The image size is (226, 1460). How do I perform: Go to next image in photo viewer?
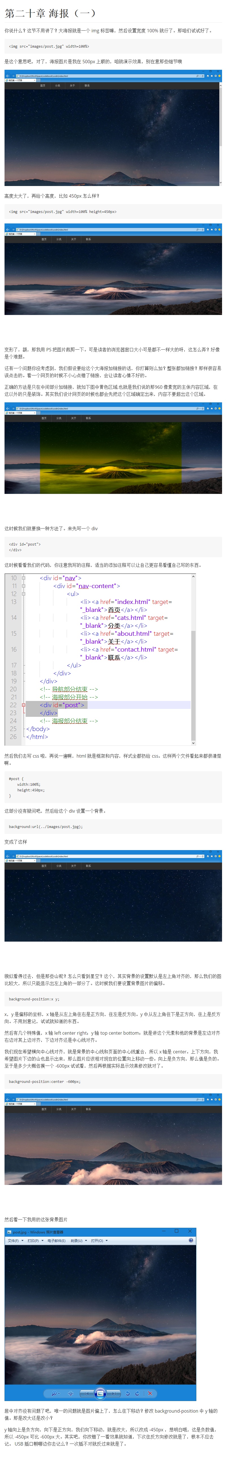click(x=114, y=1393)
